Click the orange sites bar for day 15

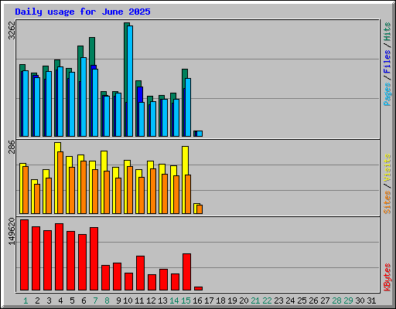188,195
